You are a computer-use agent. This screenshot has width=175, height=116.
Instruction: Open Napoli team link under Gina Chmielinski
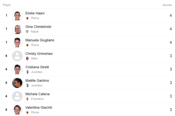click(34, 31)
